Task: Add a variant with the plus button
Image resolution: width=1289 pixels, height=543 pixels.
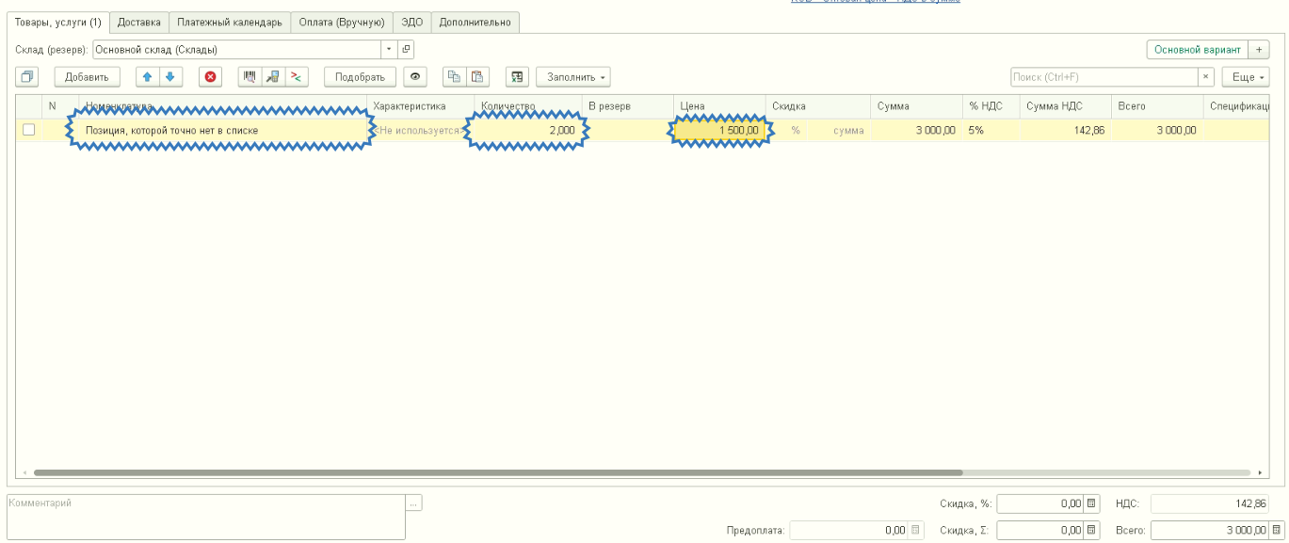Action: tap(1260, 49)
